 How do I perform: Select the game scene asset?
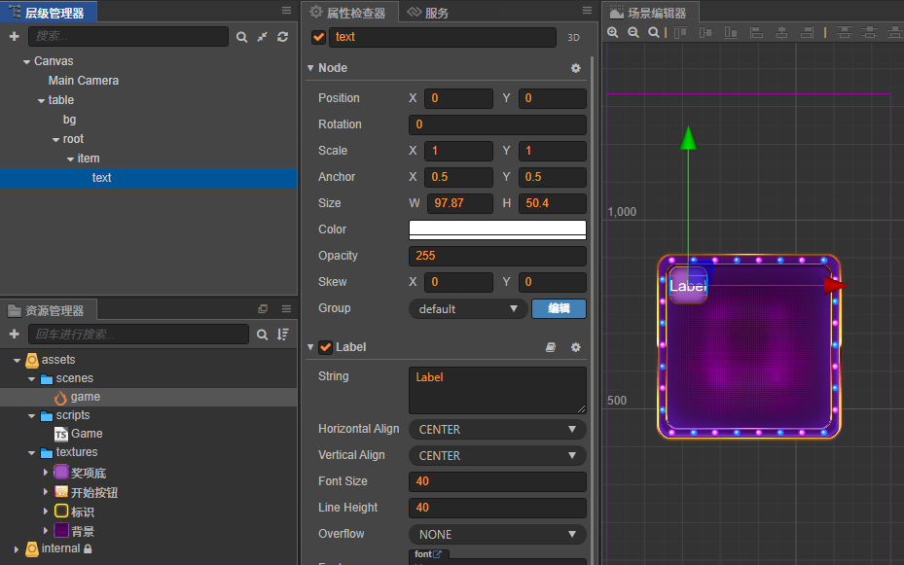coord(86,397)
